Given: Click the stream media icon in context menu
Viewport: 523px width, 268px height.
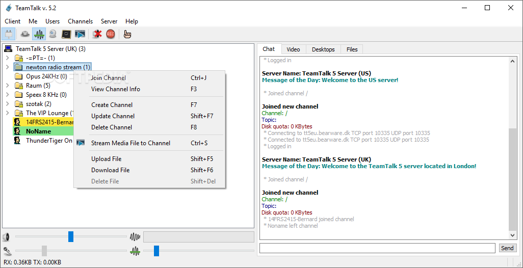Looking at the screenshot, I should click(81, 143).
